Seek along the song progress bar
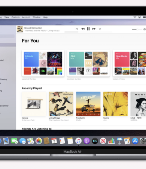146x169 pixels. coord(88,32)
